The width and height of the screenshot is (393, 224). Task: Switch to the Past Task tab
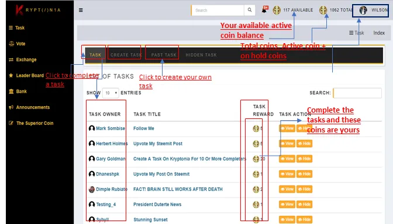coord(164,55)
